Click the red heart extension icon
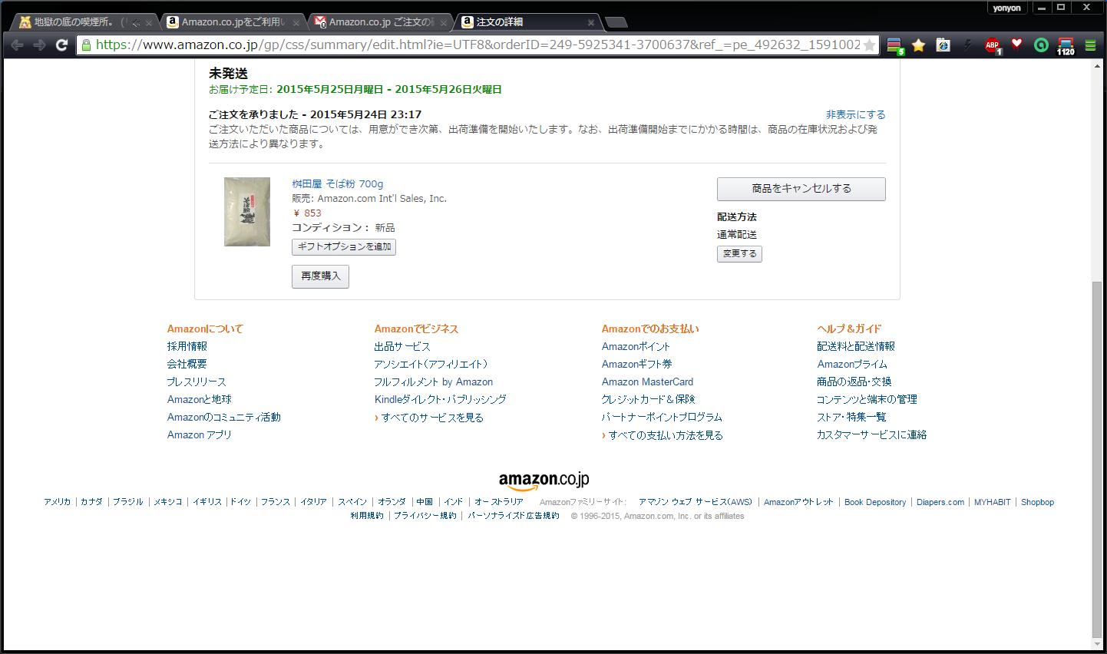 tap(1016, 45)
